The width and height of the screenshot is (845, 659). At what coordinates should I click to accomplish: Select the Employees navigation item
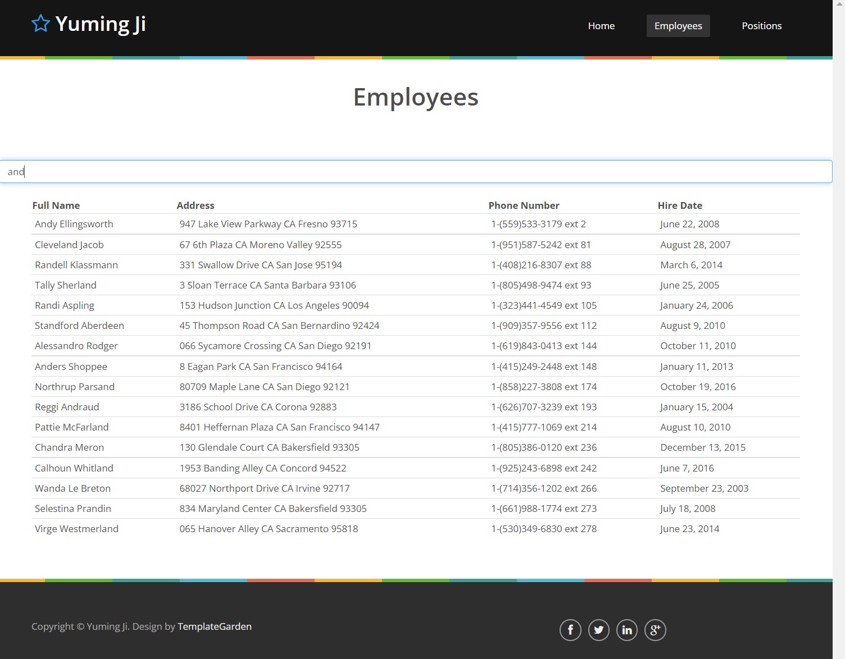678,26
